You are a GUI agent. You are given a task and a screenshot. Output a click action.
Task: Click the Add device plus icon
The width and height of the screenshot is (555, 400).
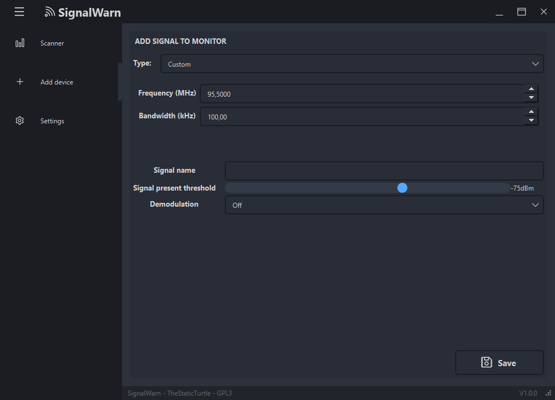coord(19,82)
